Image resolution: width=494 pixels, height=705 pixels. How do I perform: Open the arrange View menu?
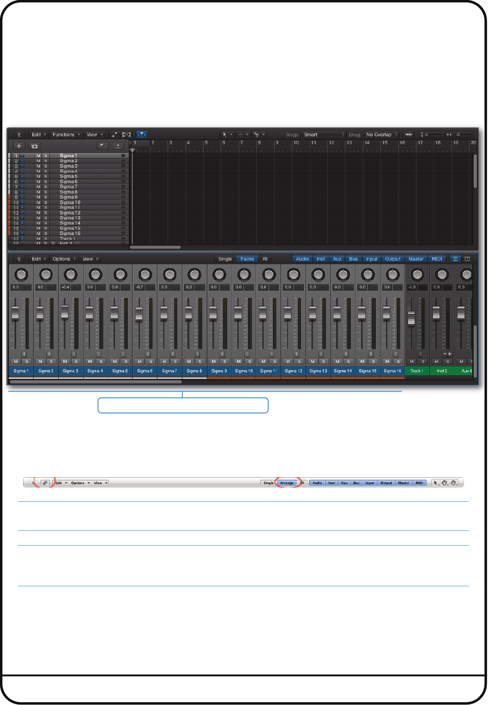(x=95, y=134)
